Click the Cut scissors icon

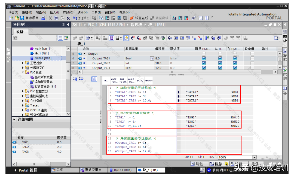tap(50, 18)
